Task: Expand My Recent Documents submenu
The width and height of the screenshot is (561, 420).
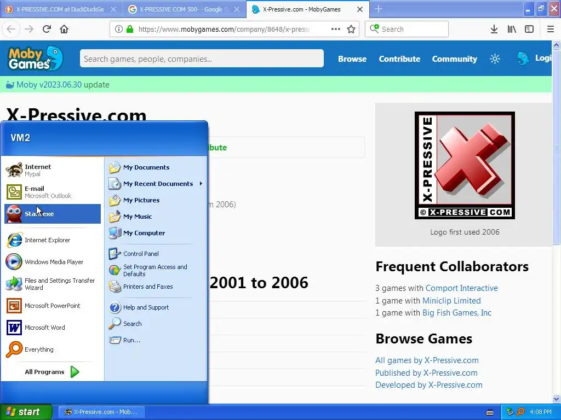Action: point(156,184)
